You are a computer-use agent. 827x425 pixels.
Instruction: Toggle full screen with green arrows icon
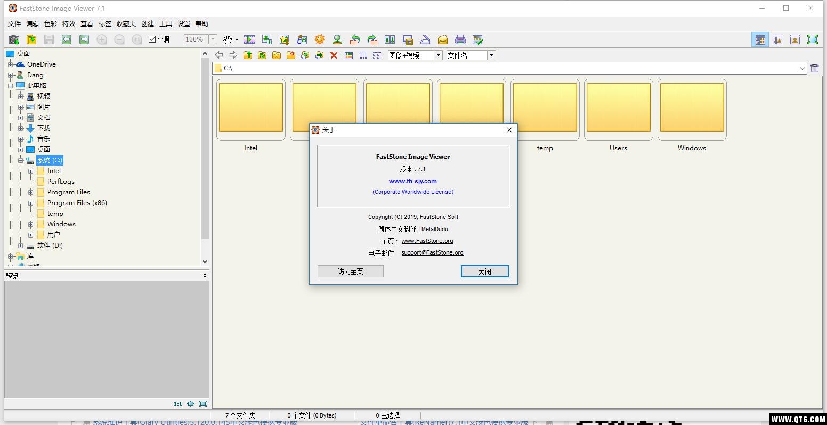(x=813, y=39)
